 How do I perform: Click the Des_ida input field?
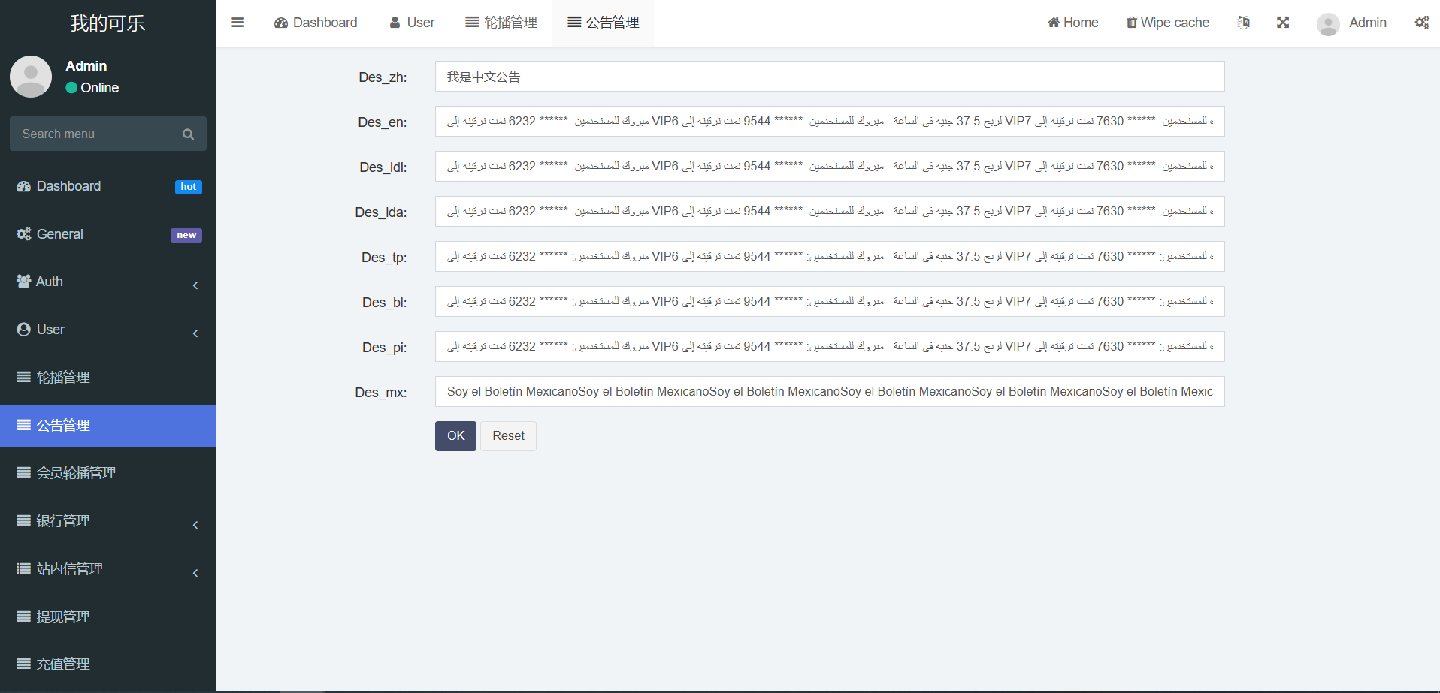tap(830, 212)
